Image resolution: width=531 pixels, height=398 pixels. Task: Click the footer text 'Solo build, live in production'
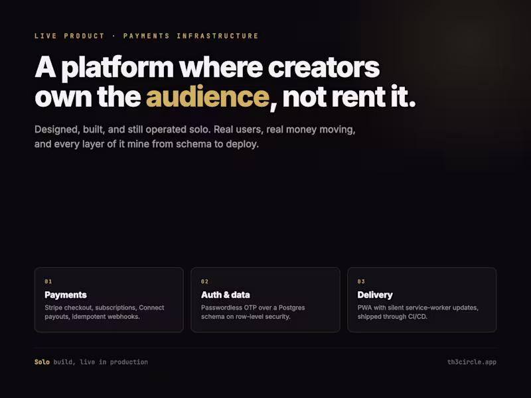[91, 362]
